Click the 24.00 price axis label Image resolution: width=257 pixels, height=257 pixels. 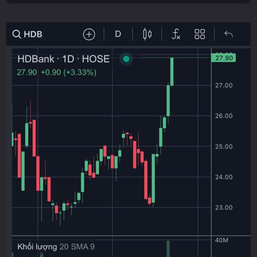tap(224, 177)
